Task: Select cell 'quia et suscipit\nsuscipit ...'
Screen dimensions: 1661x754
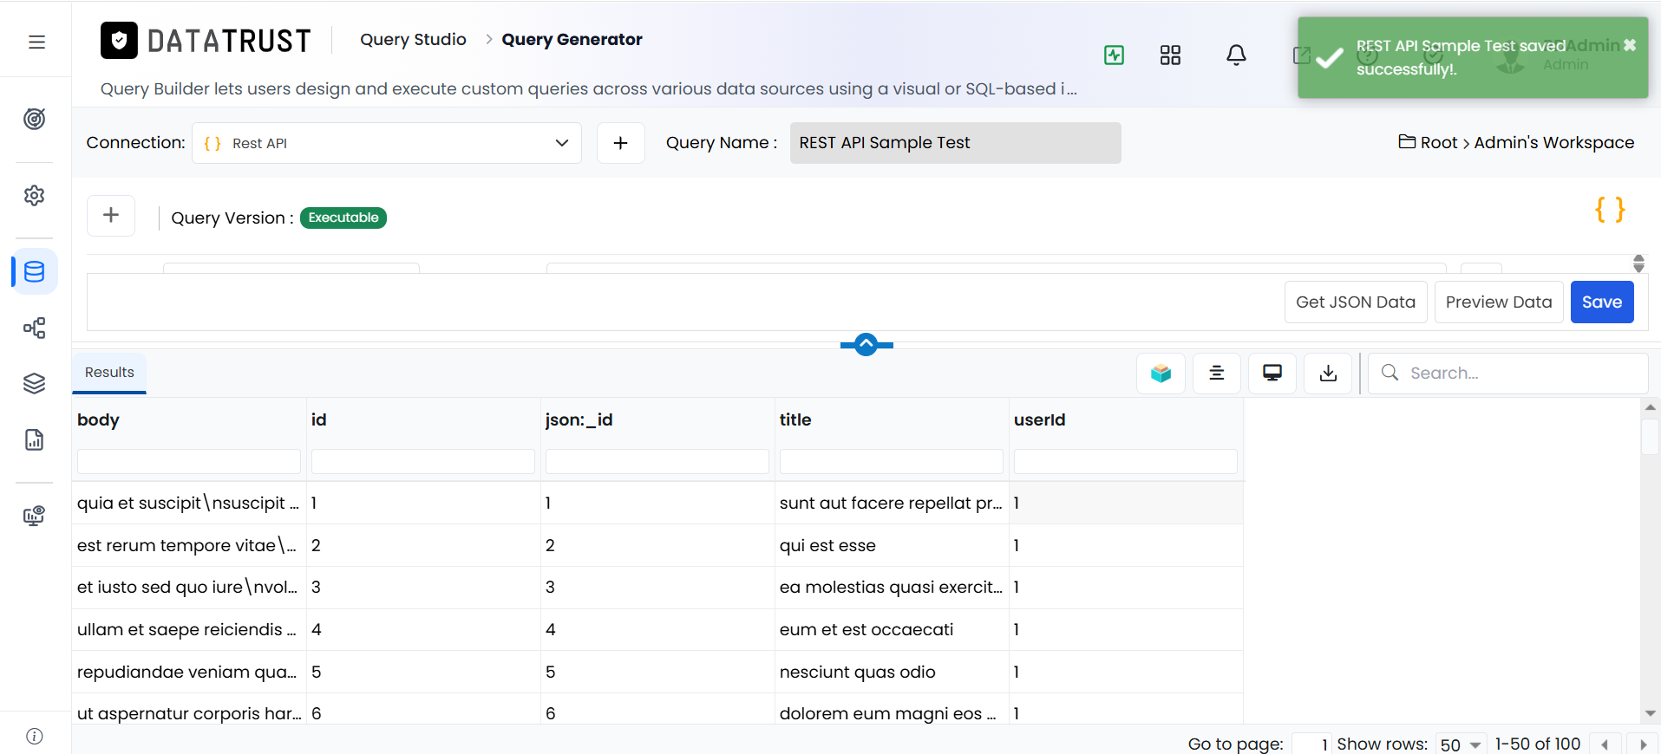Action: coord(189,504)
